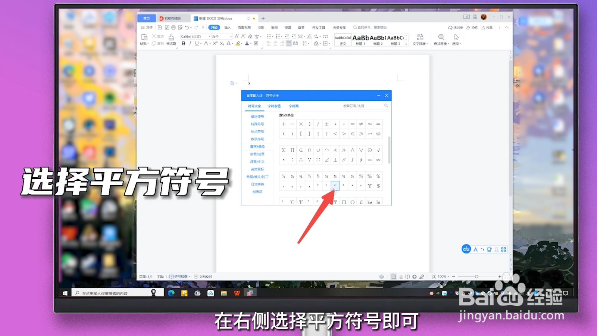Open the Calibri font name dropdown

tap(208, 37)
